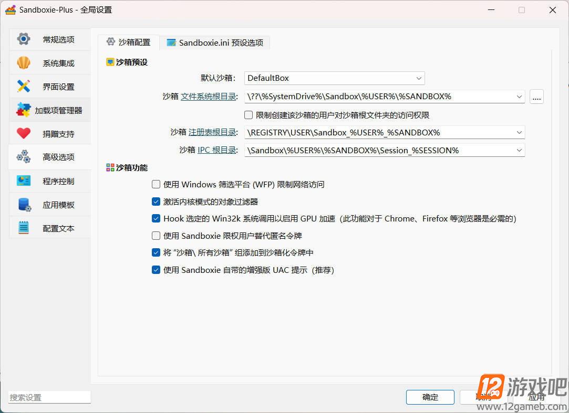This screenshot has height=413, width=569.
Task: Open the 默认沙箱 DefaultBox dropdown
Action: click(x=335, y=78)
